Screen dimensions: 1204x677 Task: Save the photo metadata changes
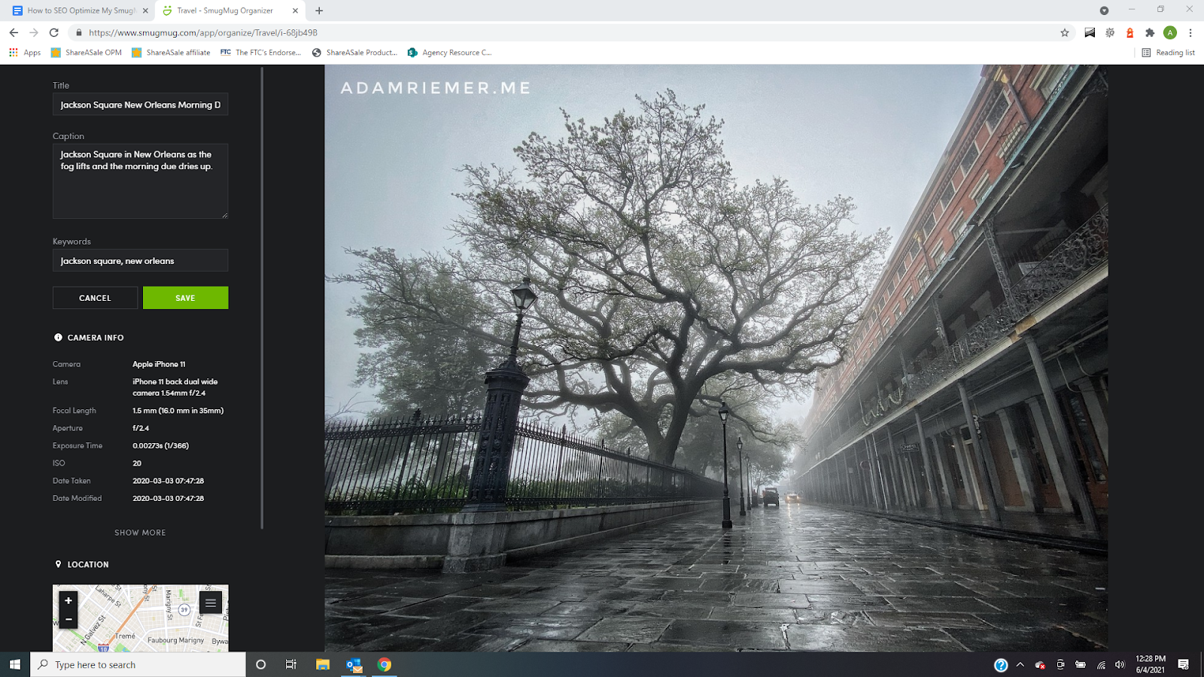[x=185, y=297]
